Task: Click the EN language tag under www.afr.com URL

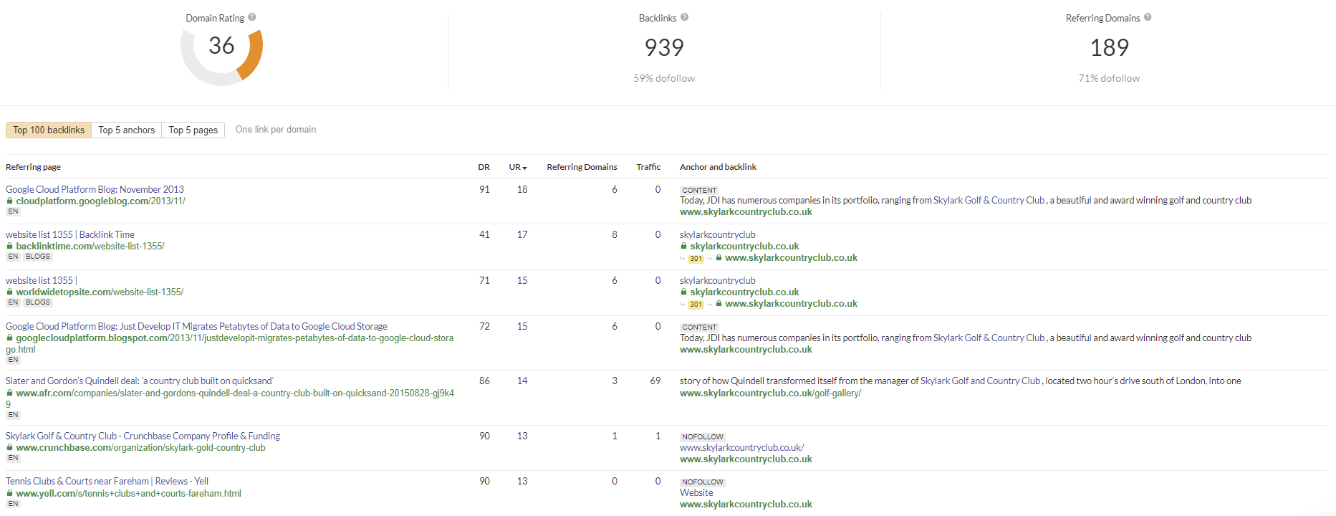Action: pyautogui.click(x=13, y=415)
